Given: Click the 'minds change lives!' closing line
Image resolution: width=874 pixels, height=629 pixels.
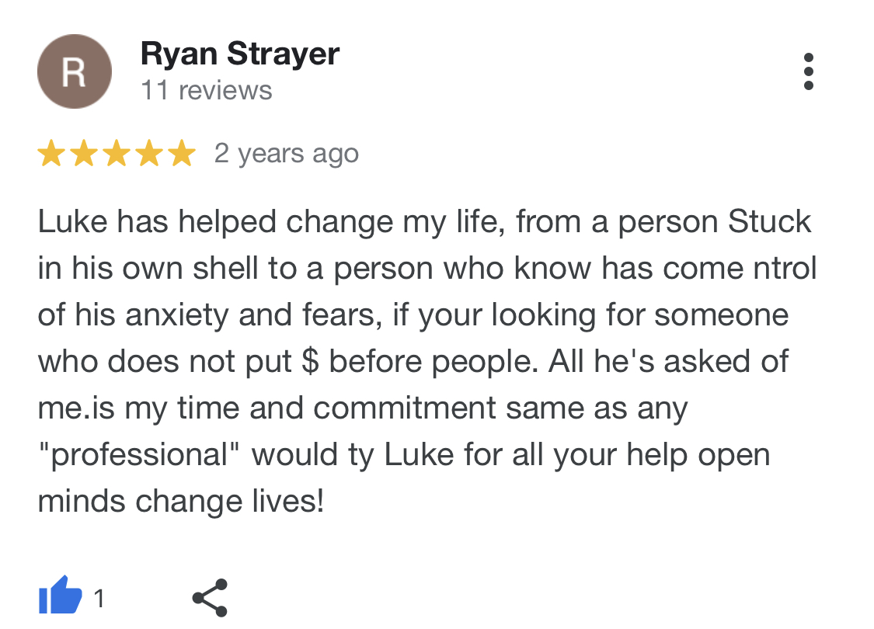Looking at the screenshot, I should (180, 502).
